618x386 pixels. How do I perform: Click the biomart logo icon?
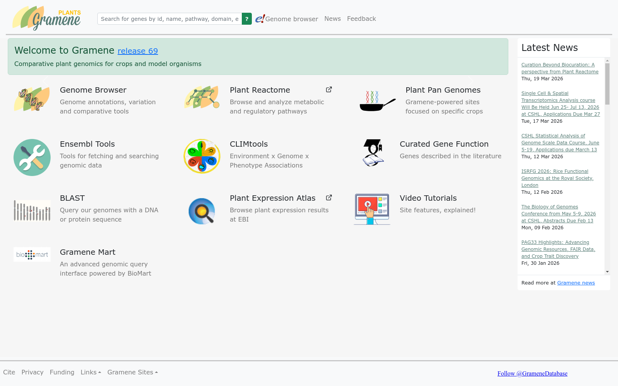point(32,254)
